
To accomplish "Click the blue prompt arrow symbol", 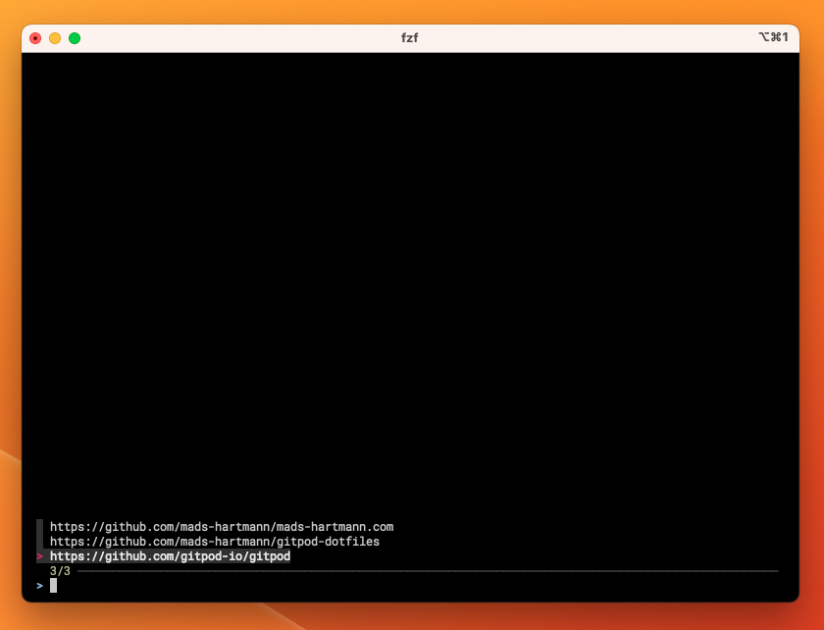I will [x=39, y=586].
